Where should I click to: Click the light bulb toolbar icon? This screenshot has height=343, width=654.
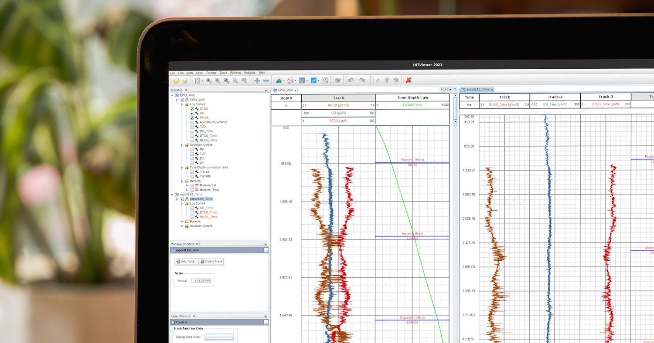(387, 81)
